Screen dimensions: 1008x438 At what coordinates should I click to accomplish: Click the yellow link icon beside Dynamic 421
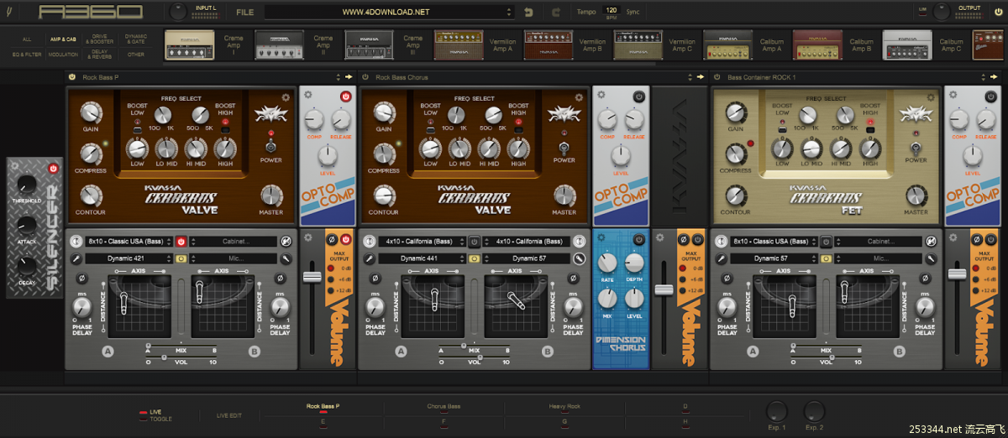pyautogui.click(x=181, y=258)
